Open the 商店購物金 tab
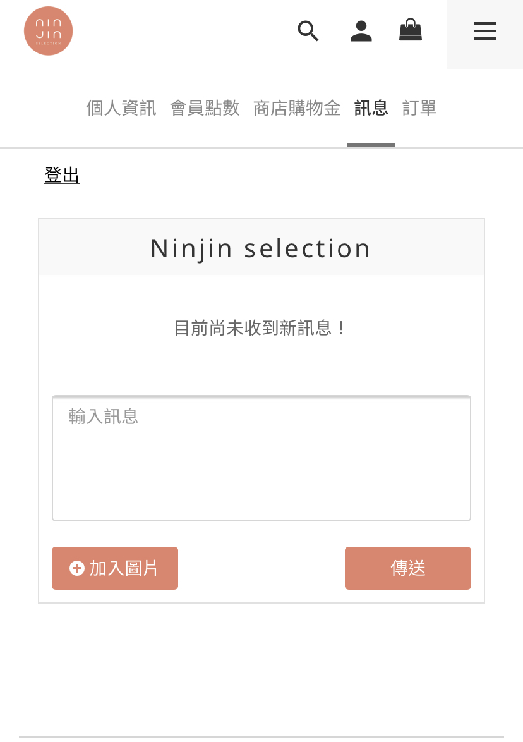This screenshot has height=742, width=523. (x=297, y=108)
